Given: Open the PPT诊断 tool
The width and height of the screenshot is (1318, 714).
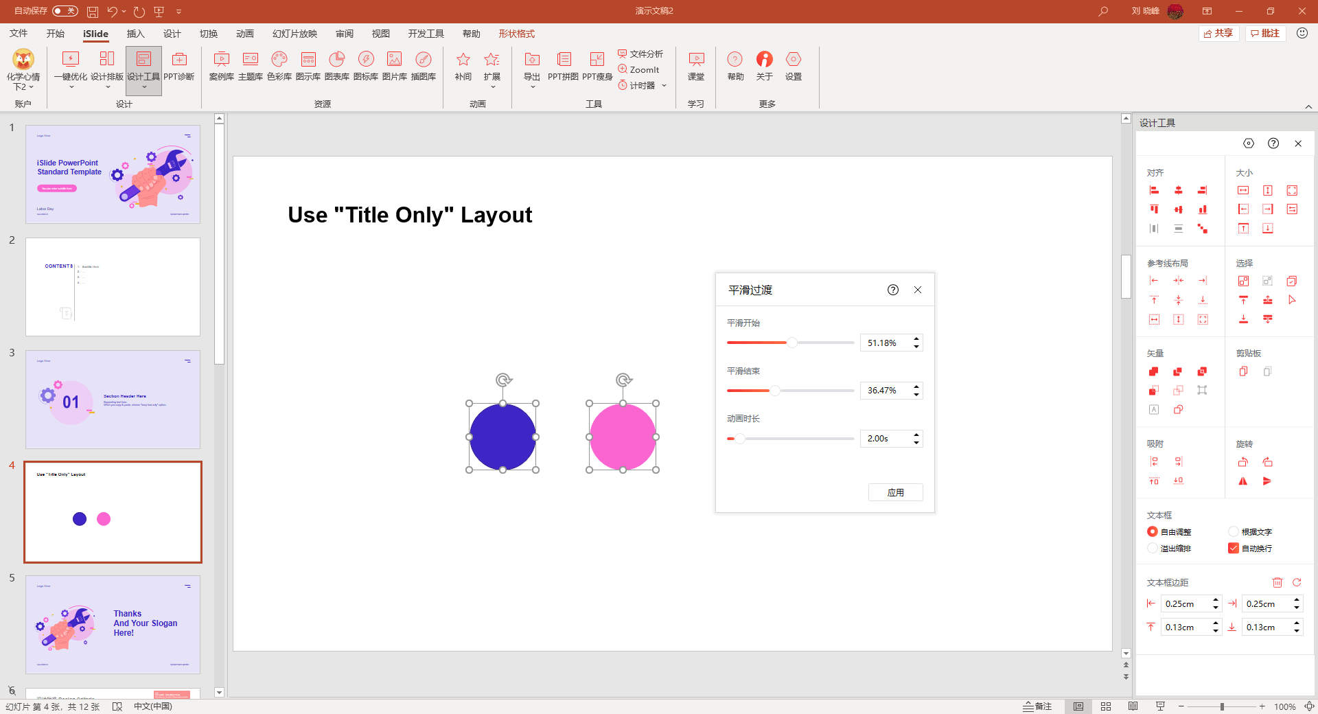Looking at the screenshot, I should [x=179, y=66].
